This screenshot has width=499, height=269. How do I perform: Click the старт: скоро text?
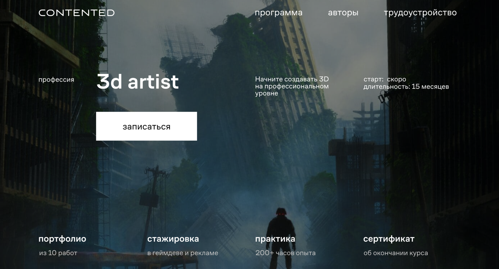tap(385, 79)
